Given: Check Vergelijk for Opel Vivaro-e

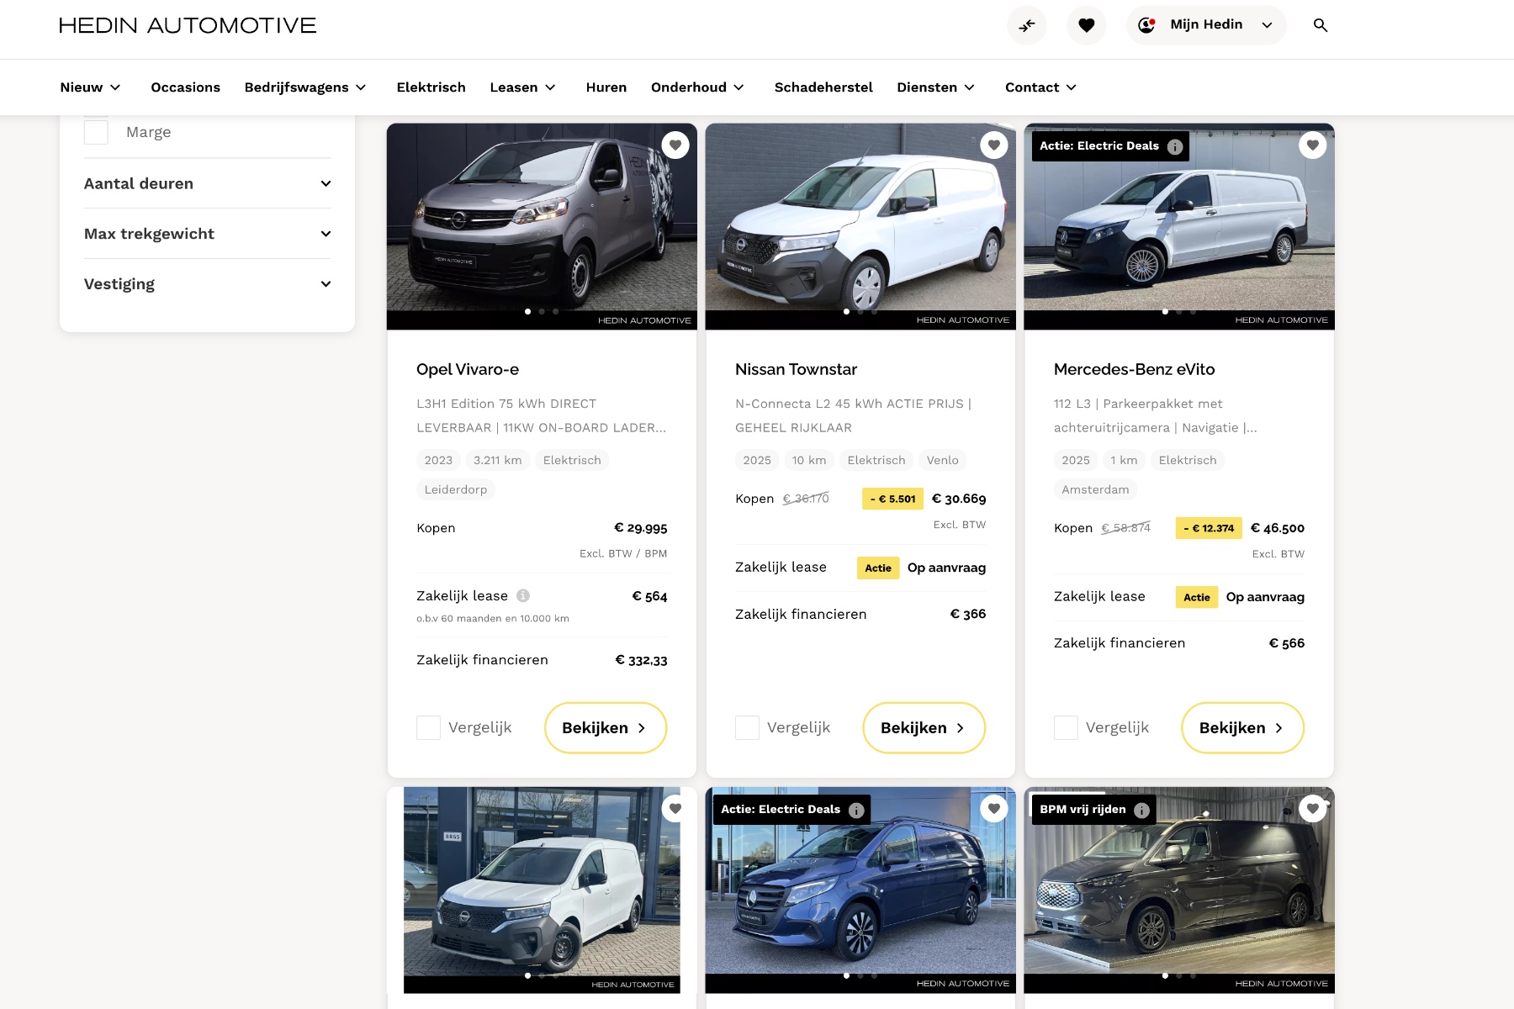Looking at the screenshot, I should 428,728.
